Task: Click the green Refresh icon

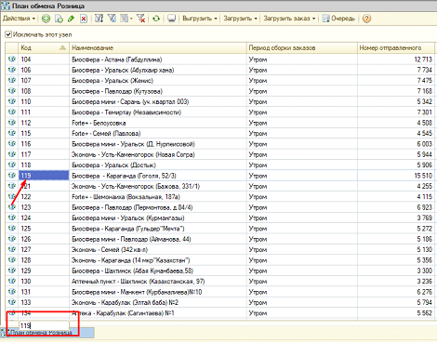Action: (x=156, y=19)
